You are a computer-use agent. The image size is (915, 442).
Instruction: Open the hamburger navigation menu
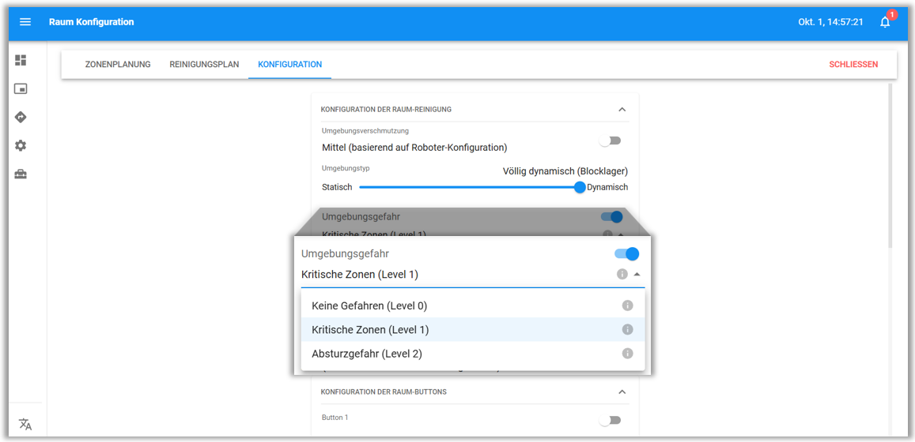[x=25, y=22]
